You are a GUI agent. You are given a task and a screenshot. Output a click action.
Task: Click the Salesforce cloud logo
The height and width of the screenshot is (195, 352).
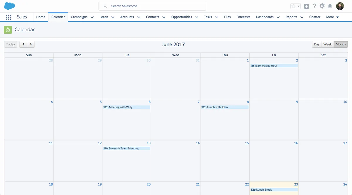click(9, 6)
